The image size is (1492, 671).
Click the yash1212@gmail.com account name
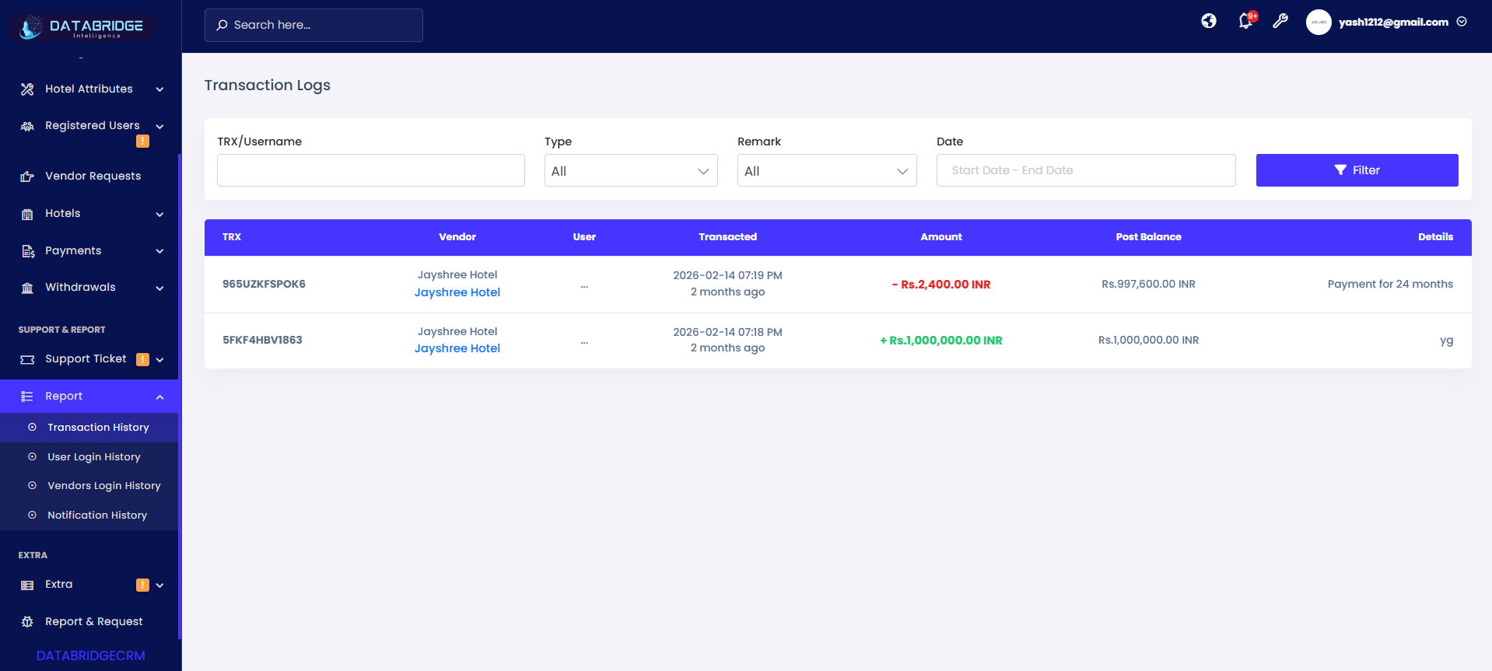click(x=1393, y=22)
